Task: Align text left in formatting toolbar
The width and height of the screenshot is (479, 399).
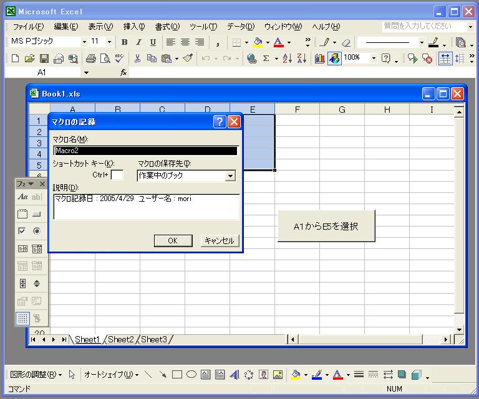Action: [170, 42]
